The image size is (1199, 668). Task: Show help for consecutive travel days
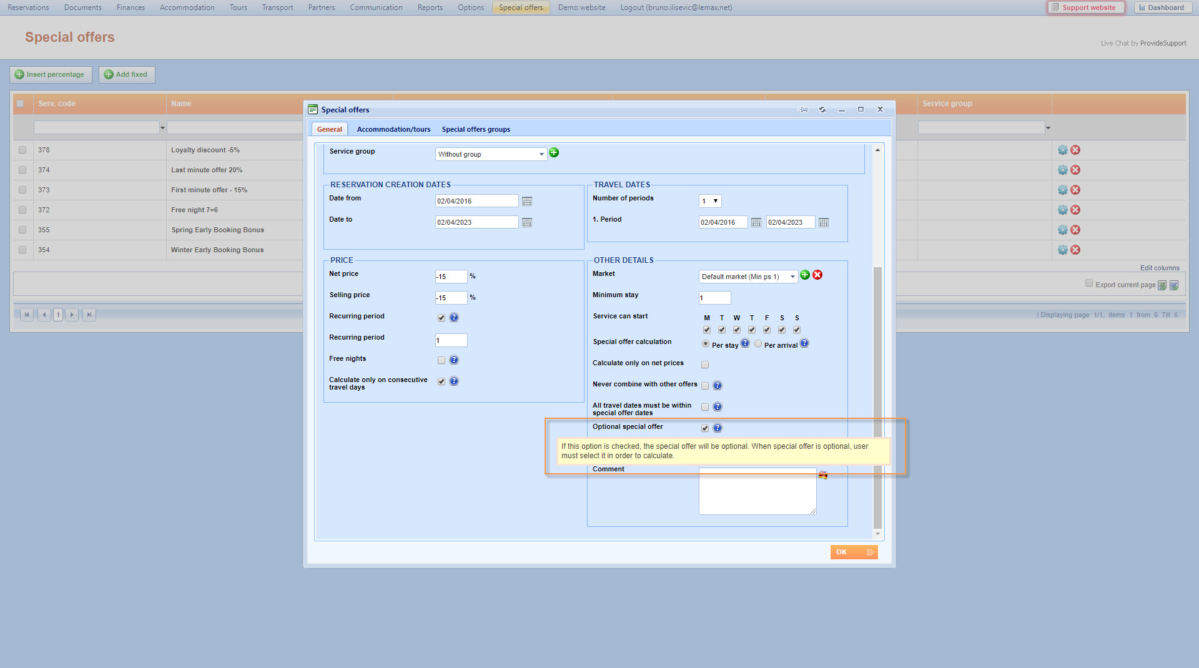(x=454, y=381)
